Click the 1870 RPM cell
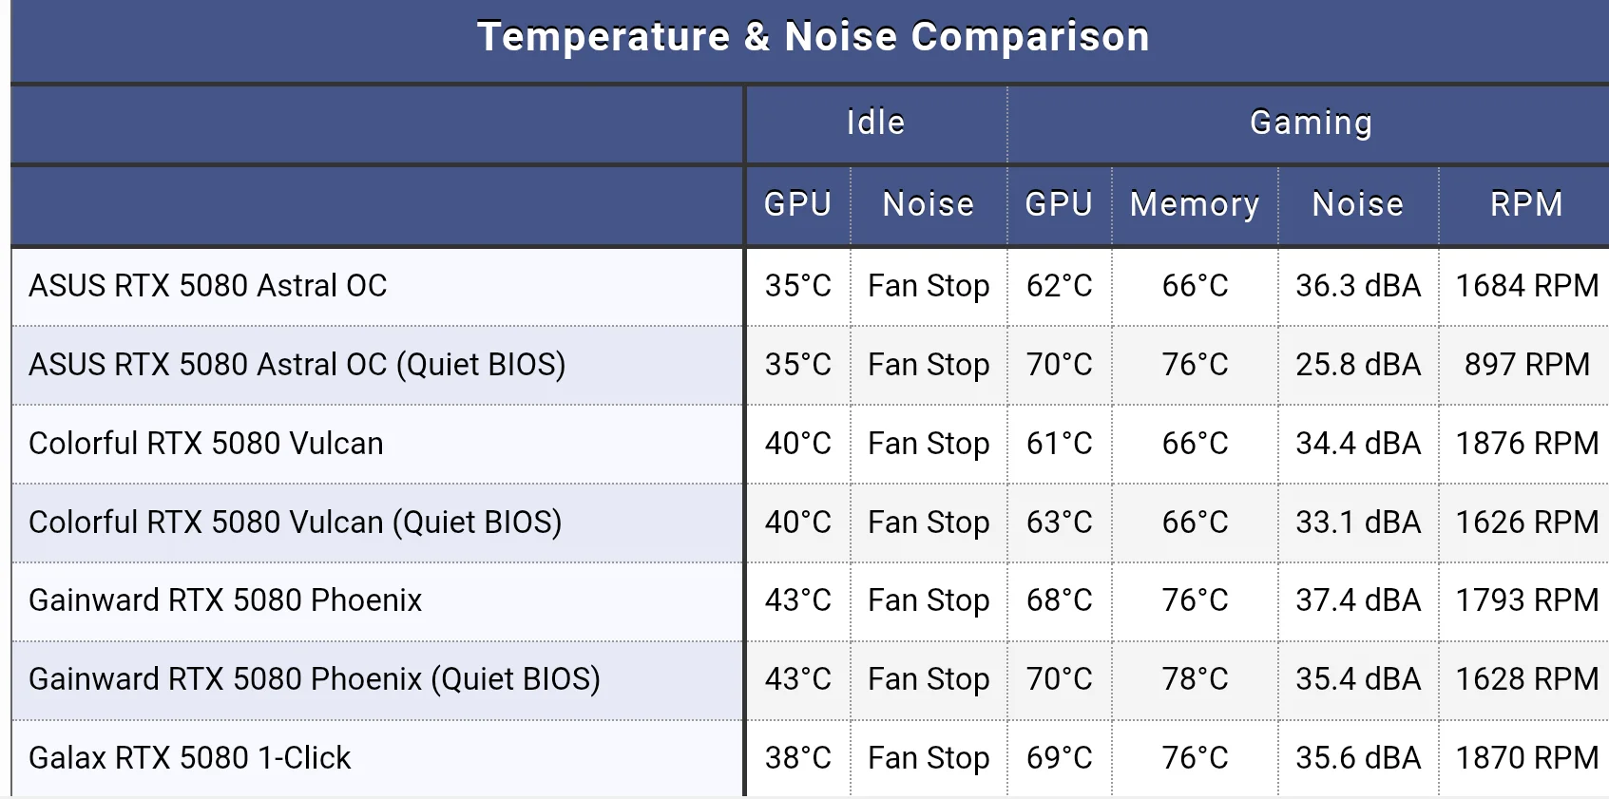This screenshot has height=799, width=1609. coord(1526,757)
